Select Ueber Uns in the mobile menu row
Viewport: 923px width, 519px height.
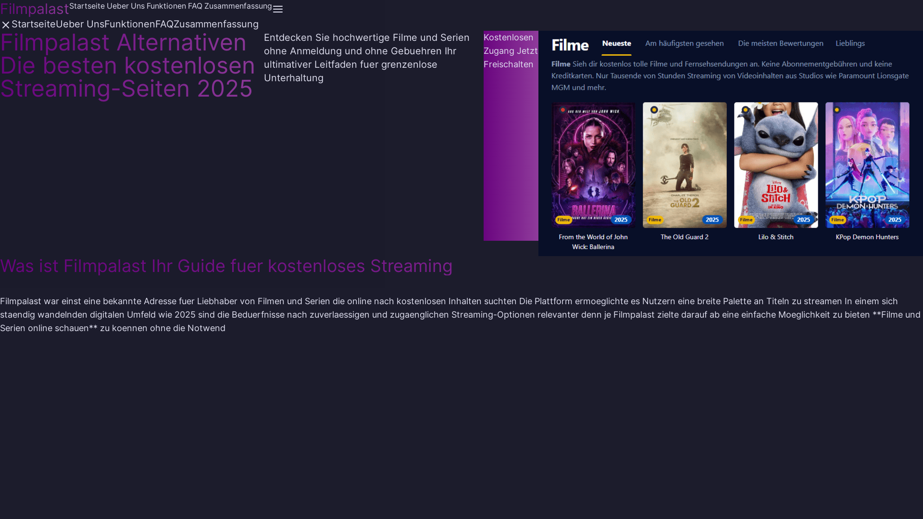(80, 24)
